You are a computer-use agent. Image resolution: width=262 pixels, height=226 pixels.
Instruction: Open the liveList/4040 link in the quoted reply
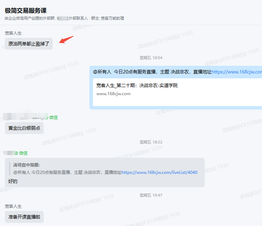coord(159,172)
